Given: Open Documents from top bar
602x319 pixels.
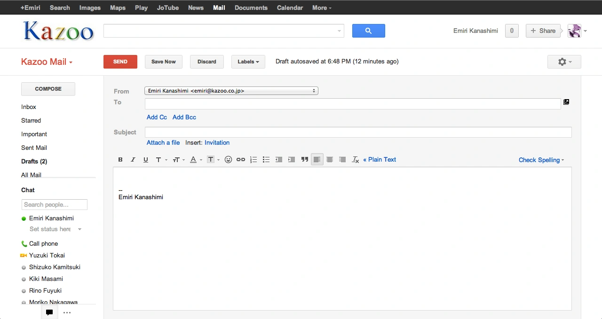Looking at the screenshot, I should pyautogui.click(x=251, y=8).
